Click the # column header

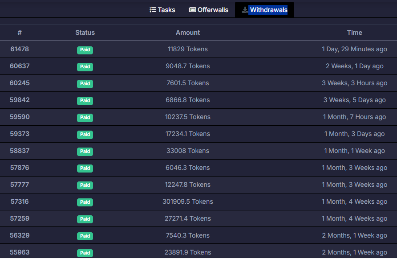point(20,33)
